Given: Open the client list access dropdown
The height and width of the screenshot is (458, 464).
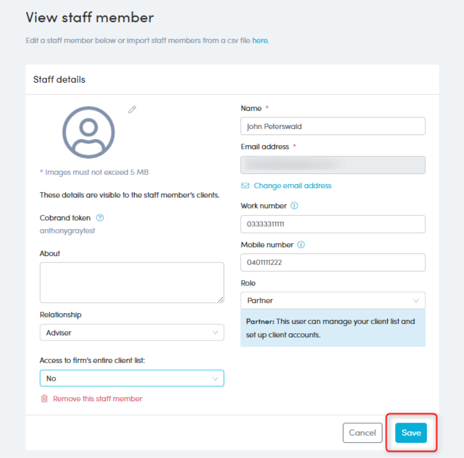Looking at the screenshot, I should (131, 378).
